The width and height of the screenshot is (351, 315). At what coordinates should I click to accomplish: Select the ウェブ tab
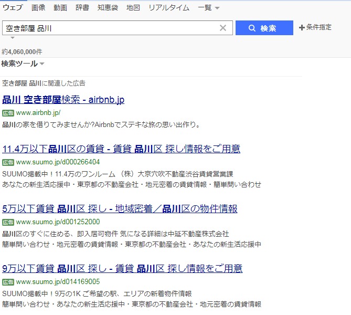coord(13,8)
